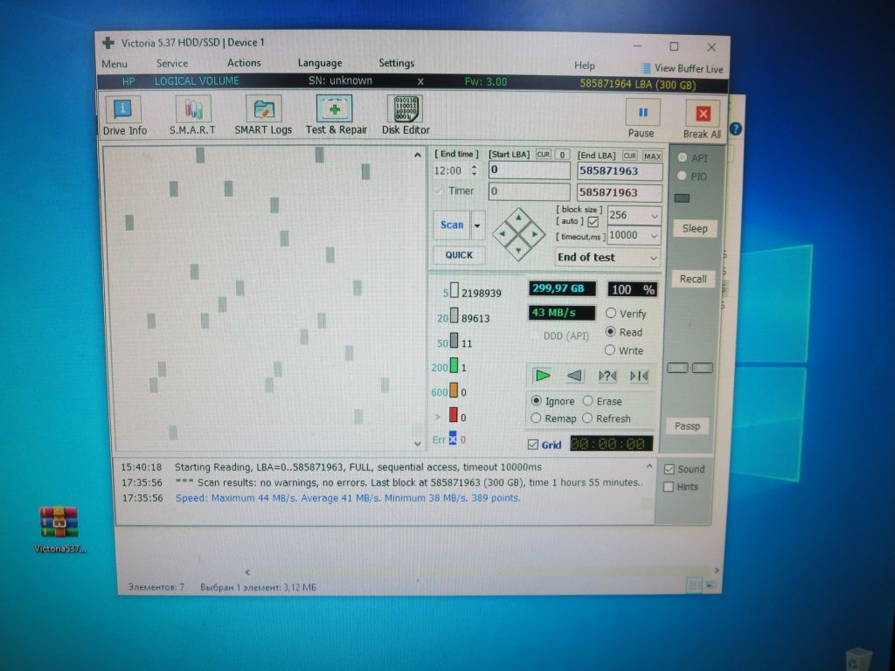Click the butterfly seek scan button

pyautogui.click(x=639, y=376)
